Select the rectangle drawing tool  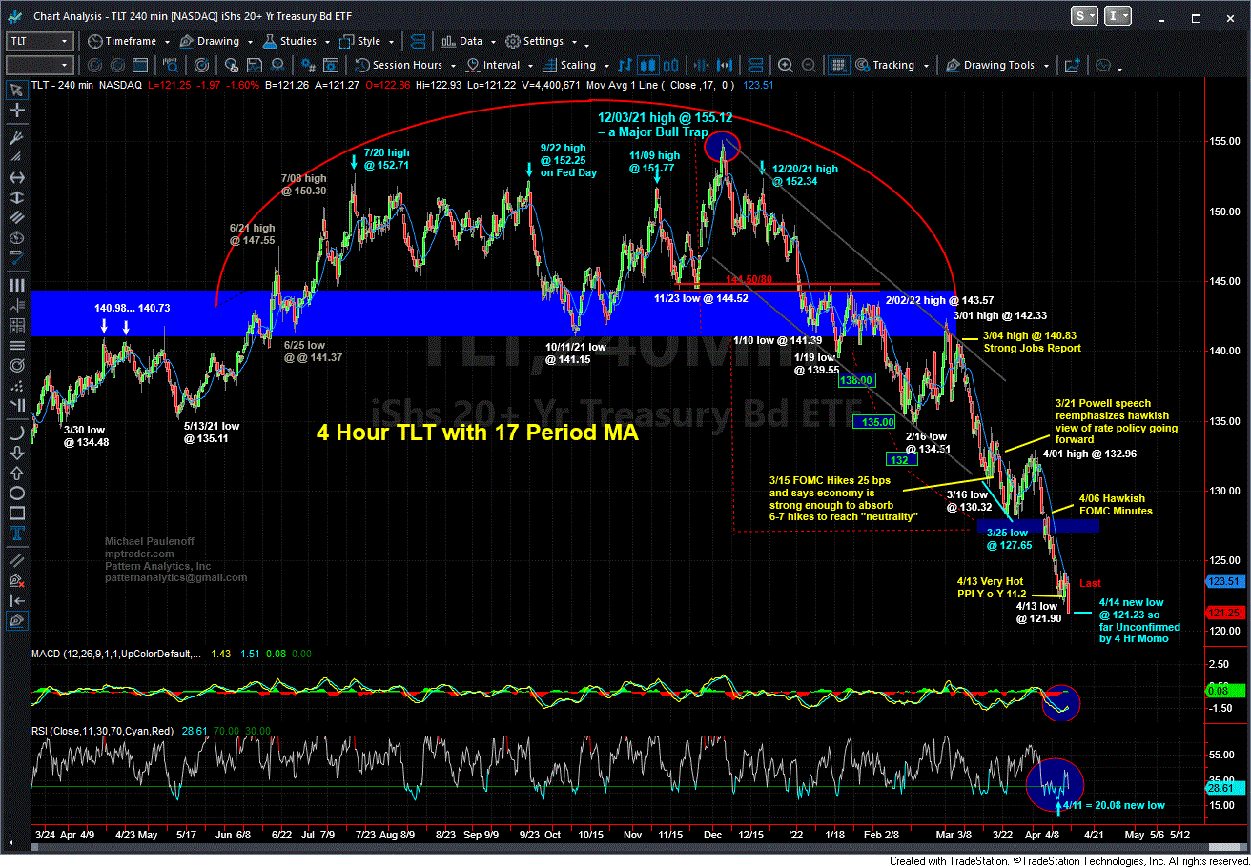click(16, 512)
